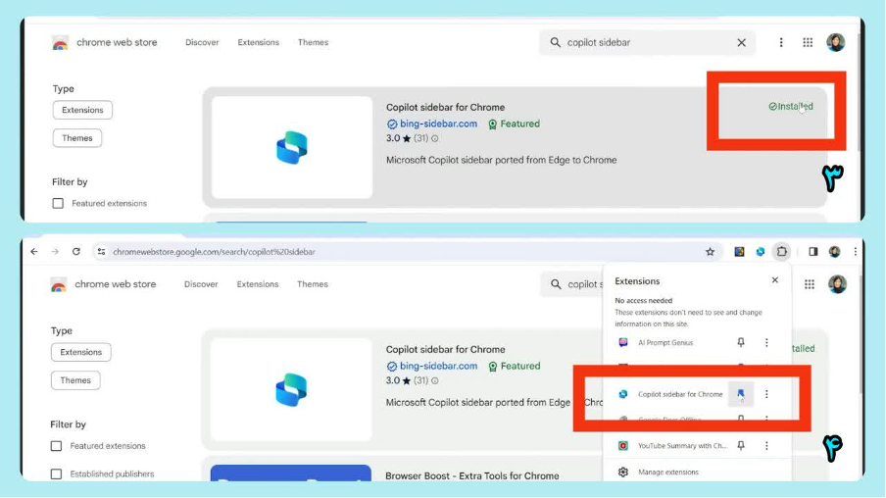Click the first pinned extension icon after the star
Image resolution: width=886 pixels, height=498 pixels.
click(x=740, y=252)
